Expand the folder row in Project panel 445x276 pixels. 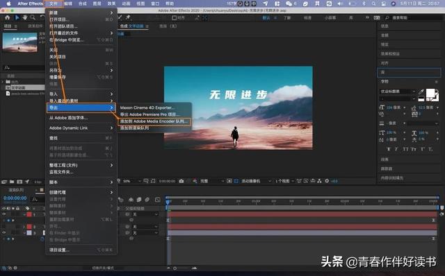3,82
